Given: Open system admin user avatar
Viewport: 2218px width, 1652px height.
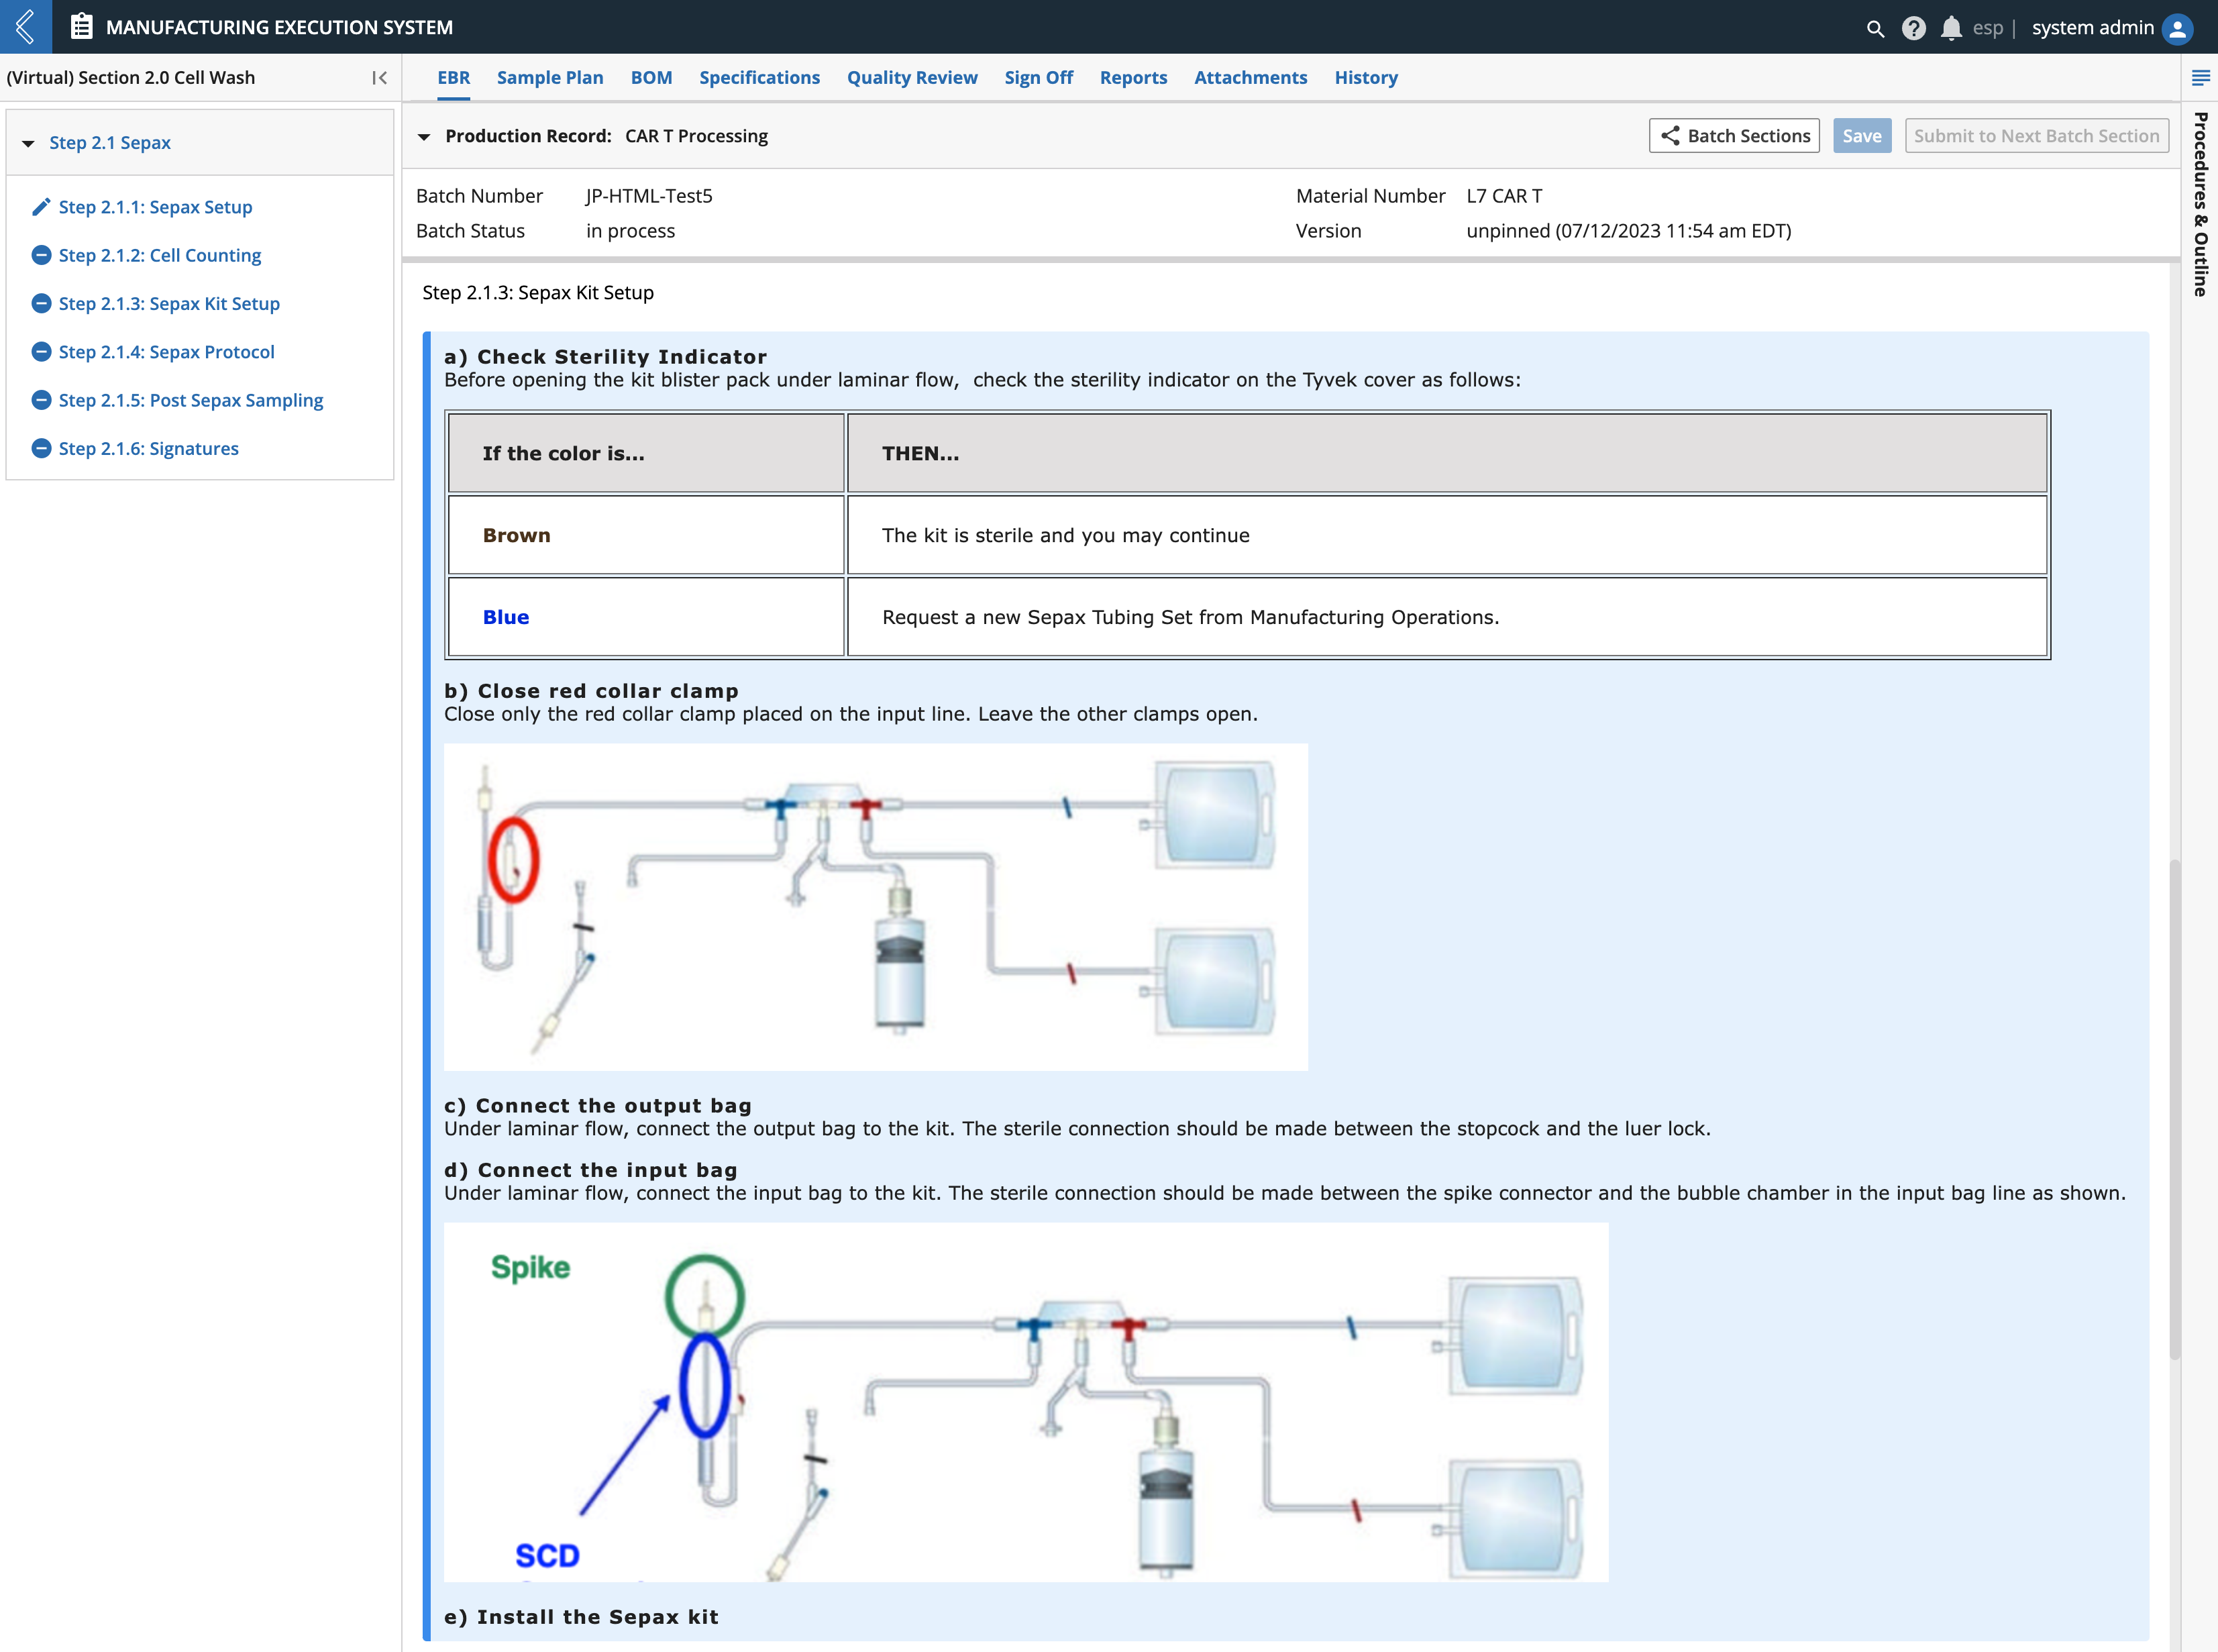Looking at the screenshot, I should click(x=2177, y=28).
